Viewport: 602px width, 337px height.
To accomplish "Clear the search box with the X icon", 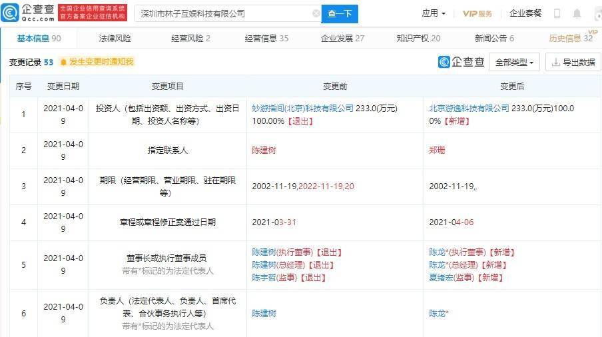I will (x=316, y=14).
